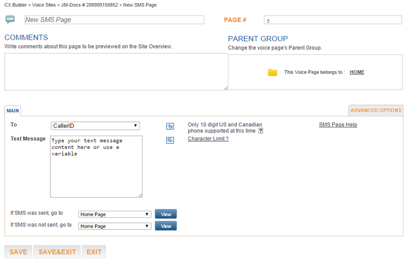Expand the 'If SMS was sent' page dropdown
This screenshot has height=260, width=407.
(x=115, y=214)
